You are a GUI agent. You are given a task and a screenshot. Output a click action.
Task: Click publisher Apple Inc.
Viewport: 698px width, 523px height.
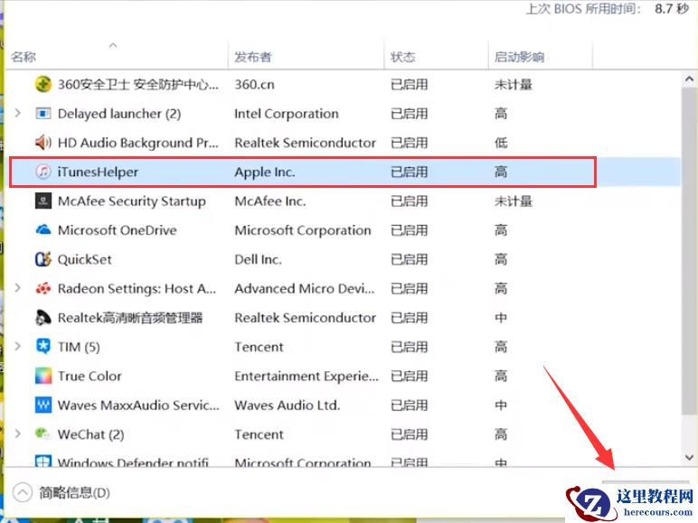[265, 173]
